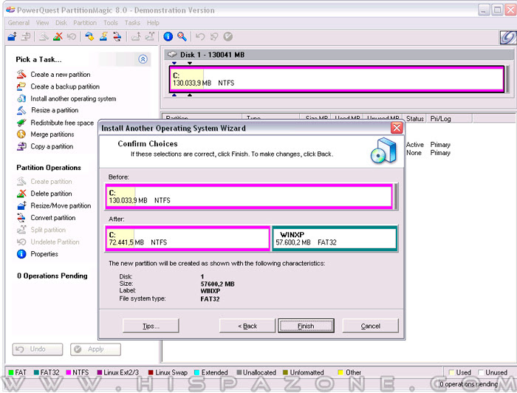Screen dimensions: 517x393
Task: Click the < Back button in the wizard
Action: (247, 326)
